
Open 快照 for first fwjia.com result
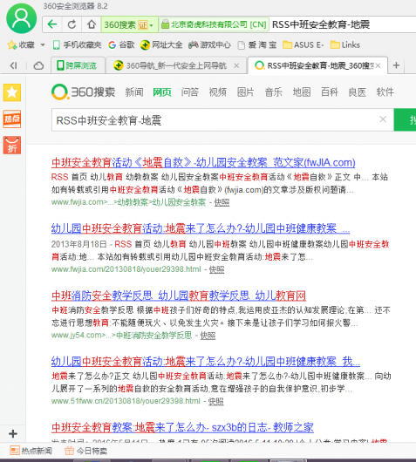pyautogui.click(x=222, y=202)
